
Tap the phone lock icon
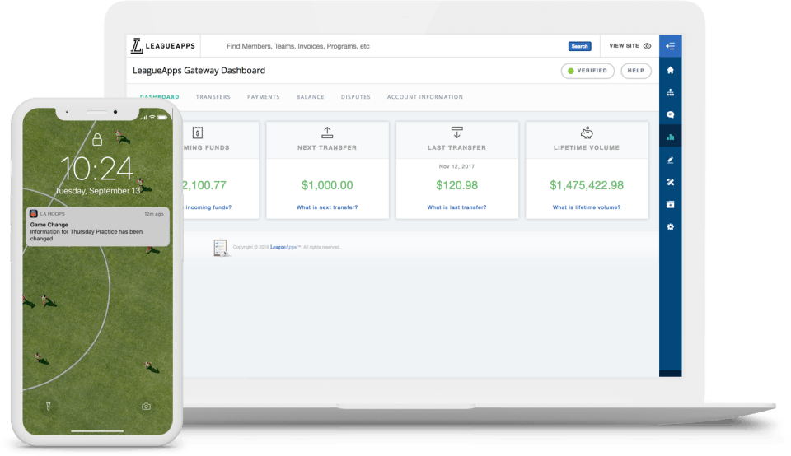(97, 139)
